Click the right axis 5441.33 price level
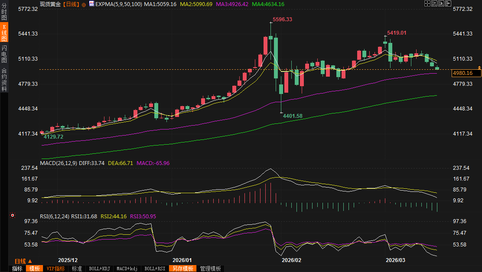This screenshot has height=272, width=482. click(462, 33)
